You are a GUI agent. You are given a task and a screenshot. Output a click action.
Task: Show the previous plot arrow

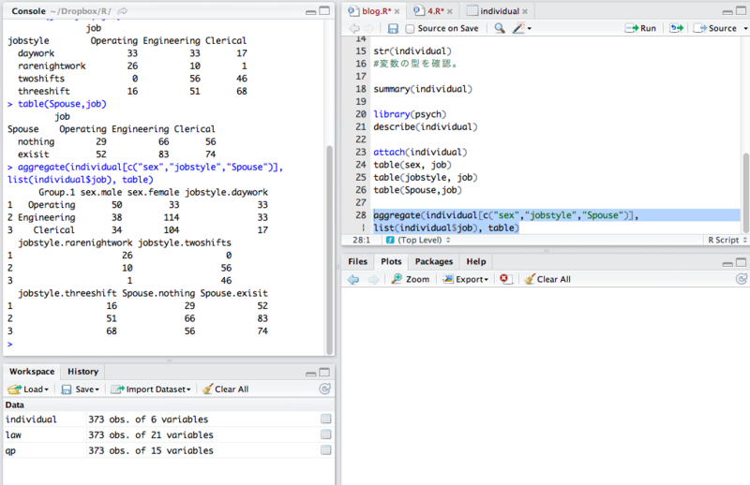(353, 279)
